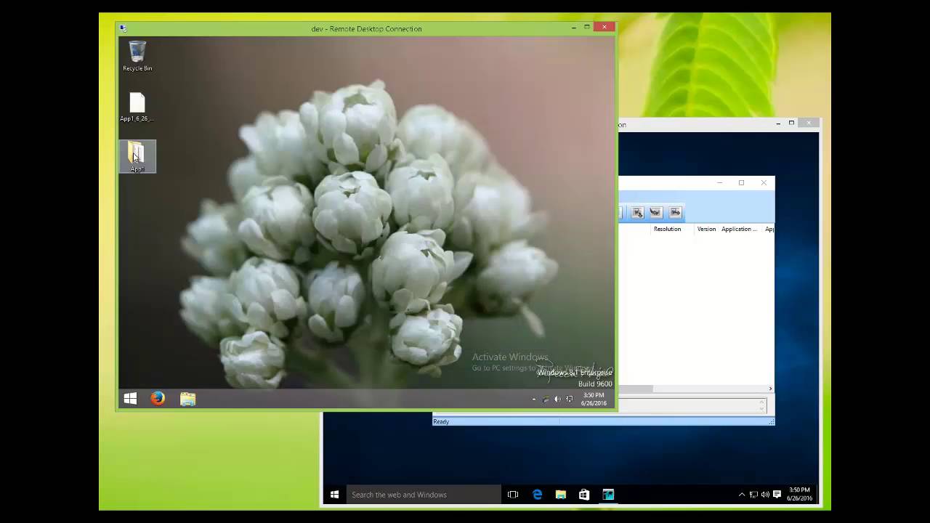Open File Explorer in dev session taskbar

click(x=188, y=399)
